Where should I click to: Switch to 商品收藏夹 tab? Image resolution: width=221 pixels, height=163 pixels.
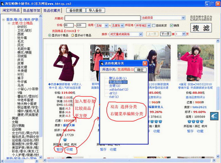pyautogui.click(x=52, y=10)
